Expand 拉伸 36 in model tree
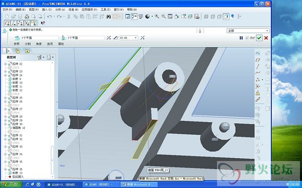302x188 pixels. [x=5, y=169]
